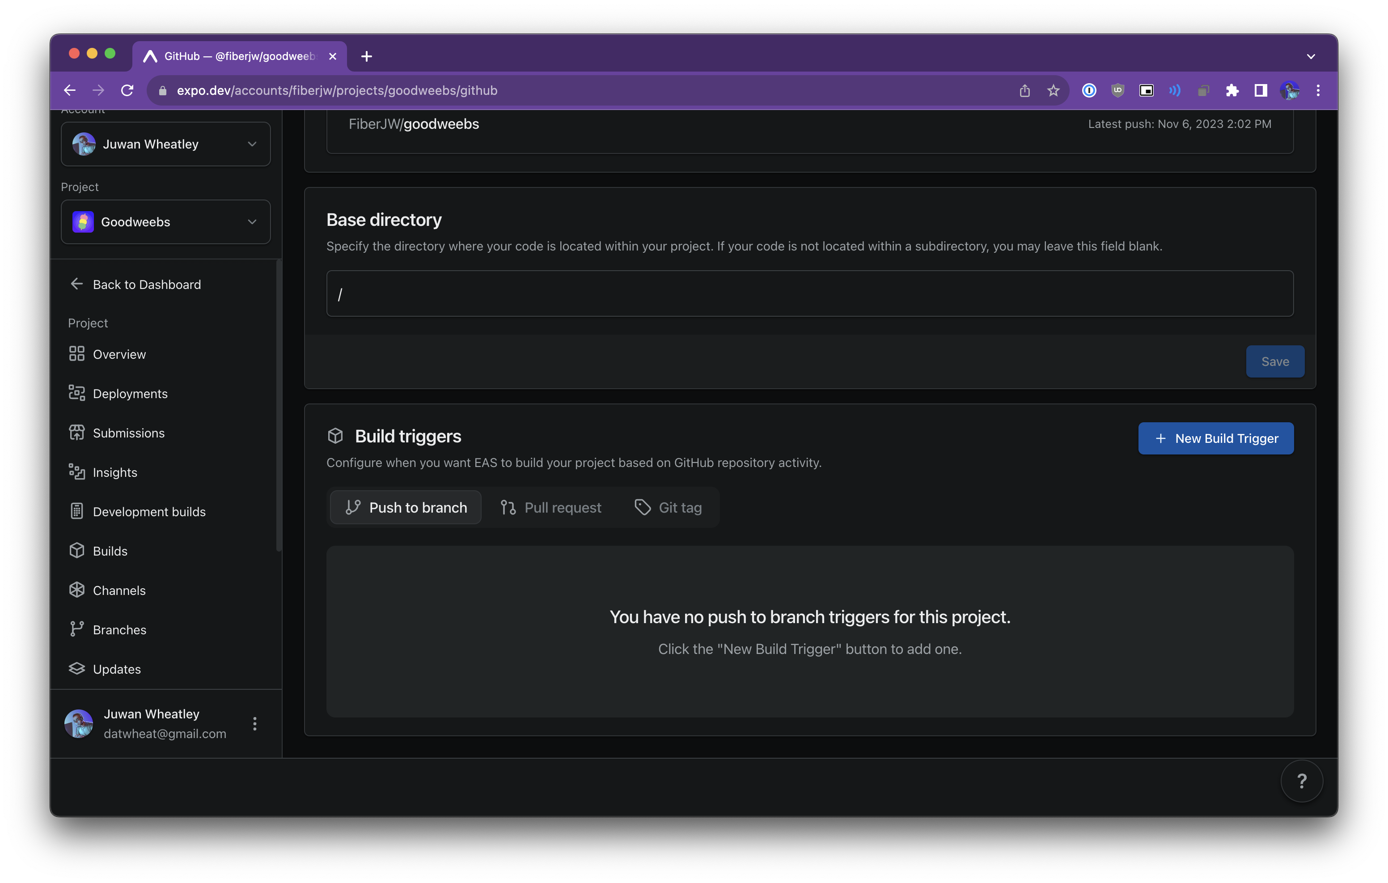The width and height of the screenshot is (1388, 883).
Task: Click the Overview grid icon in sidebar
Action: tap(76, 354)
